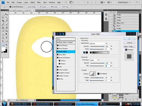Open the Hand tool preset picker arrow
The height and width of the screenshot is (106, 142).
coord(7,7)
